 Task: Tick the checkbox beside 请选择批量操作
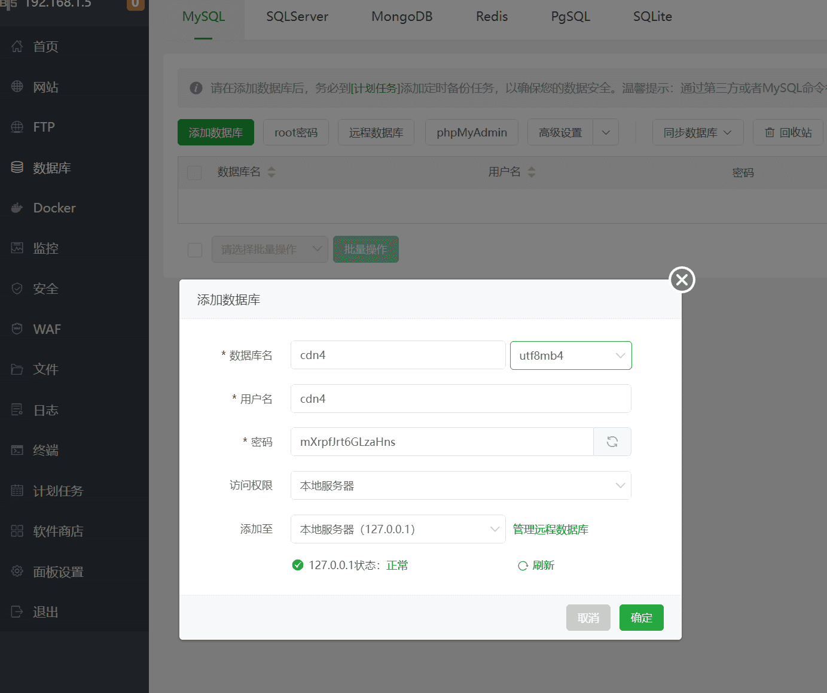(x=195, y=250)
